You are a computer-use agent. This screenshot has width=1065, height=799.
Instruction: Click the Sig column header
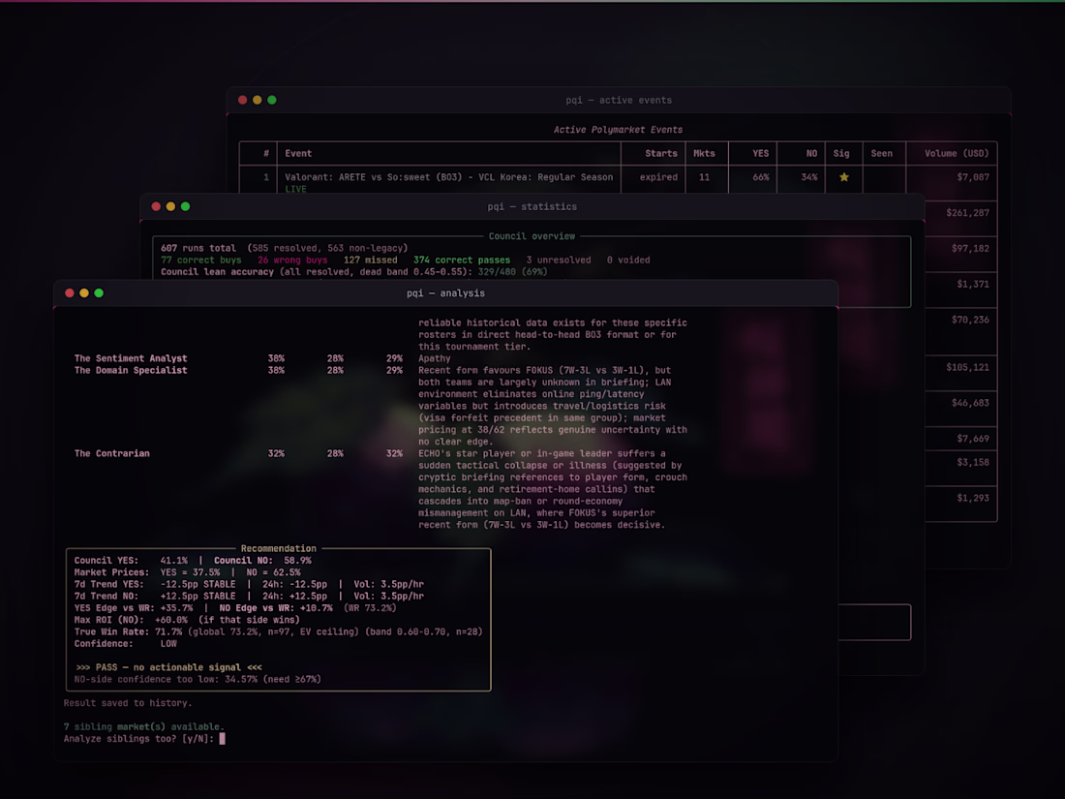841,154
